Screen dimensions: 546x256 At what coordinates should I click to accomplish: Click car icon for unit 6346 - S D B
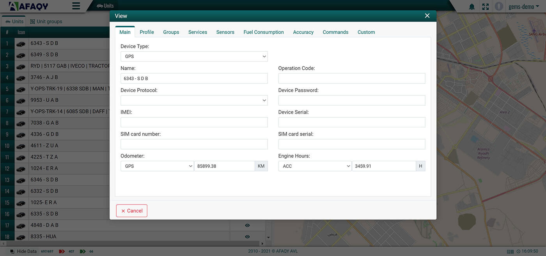pos(21,180)
